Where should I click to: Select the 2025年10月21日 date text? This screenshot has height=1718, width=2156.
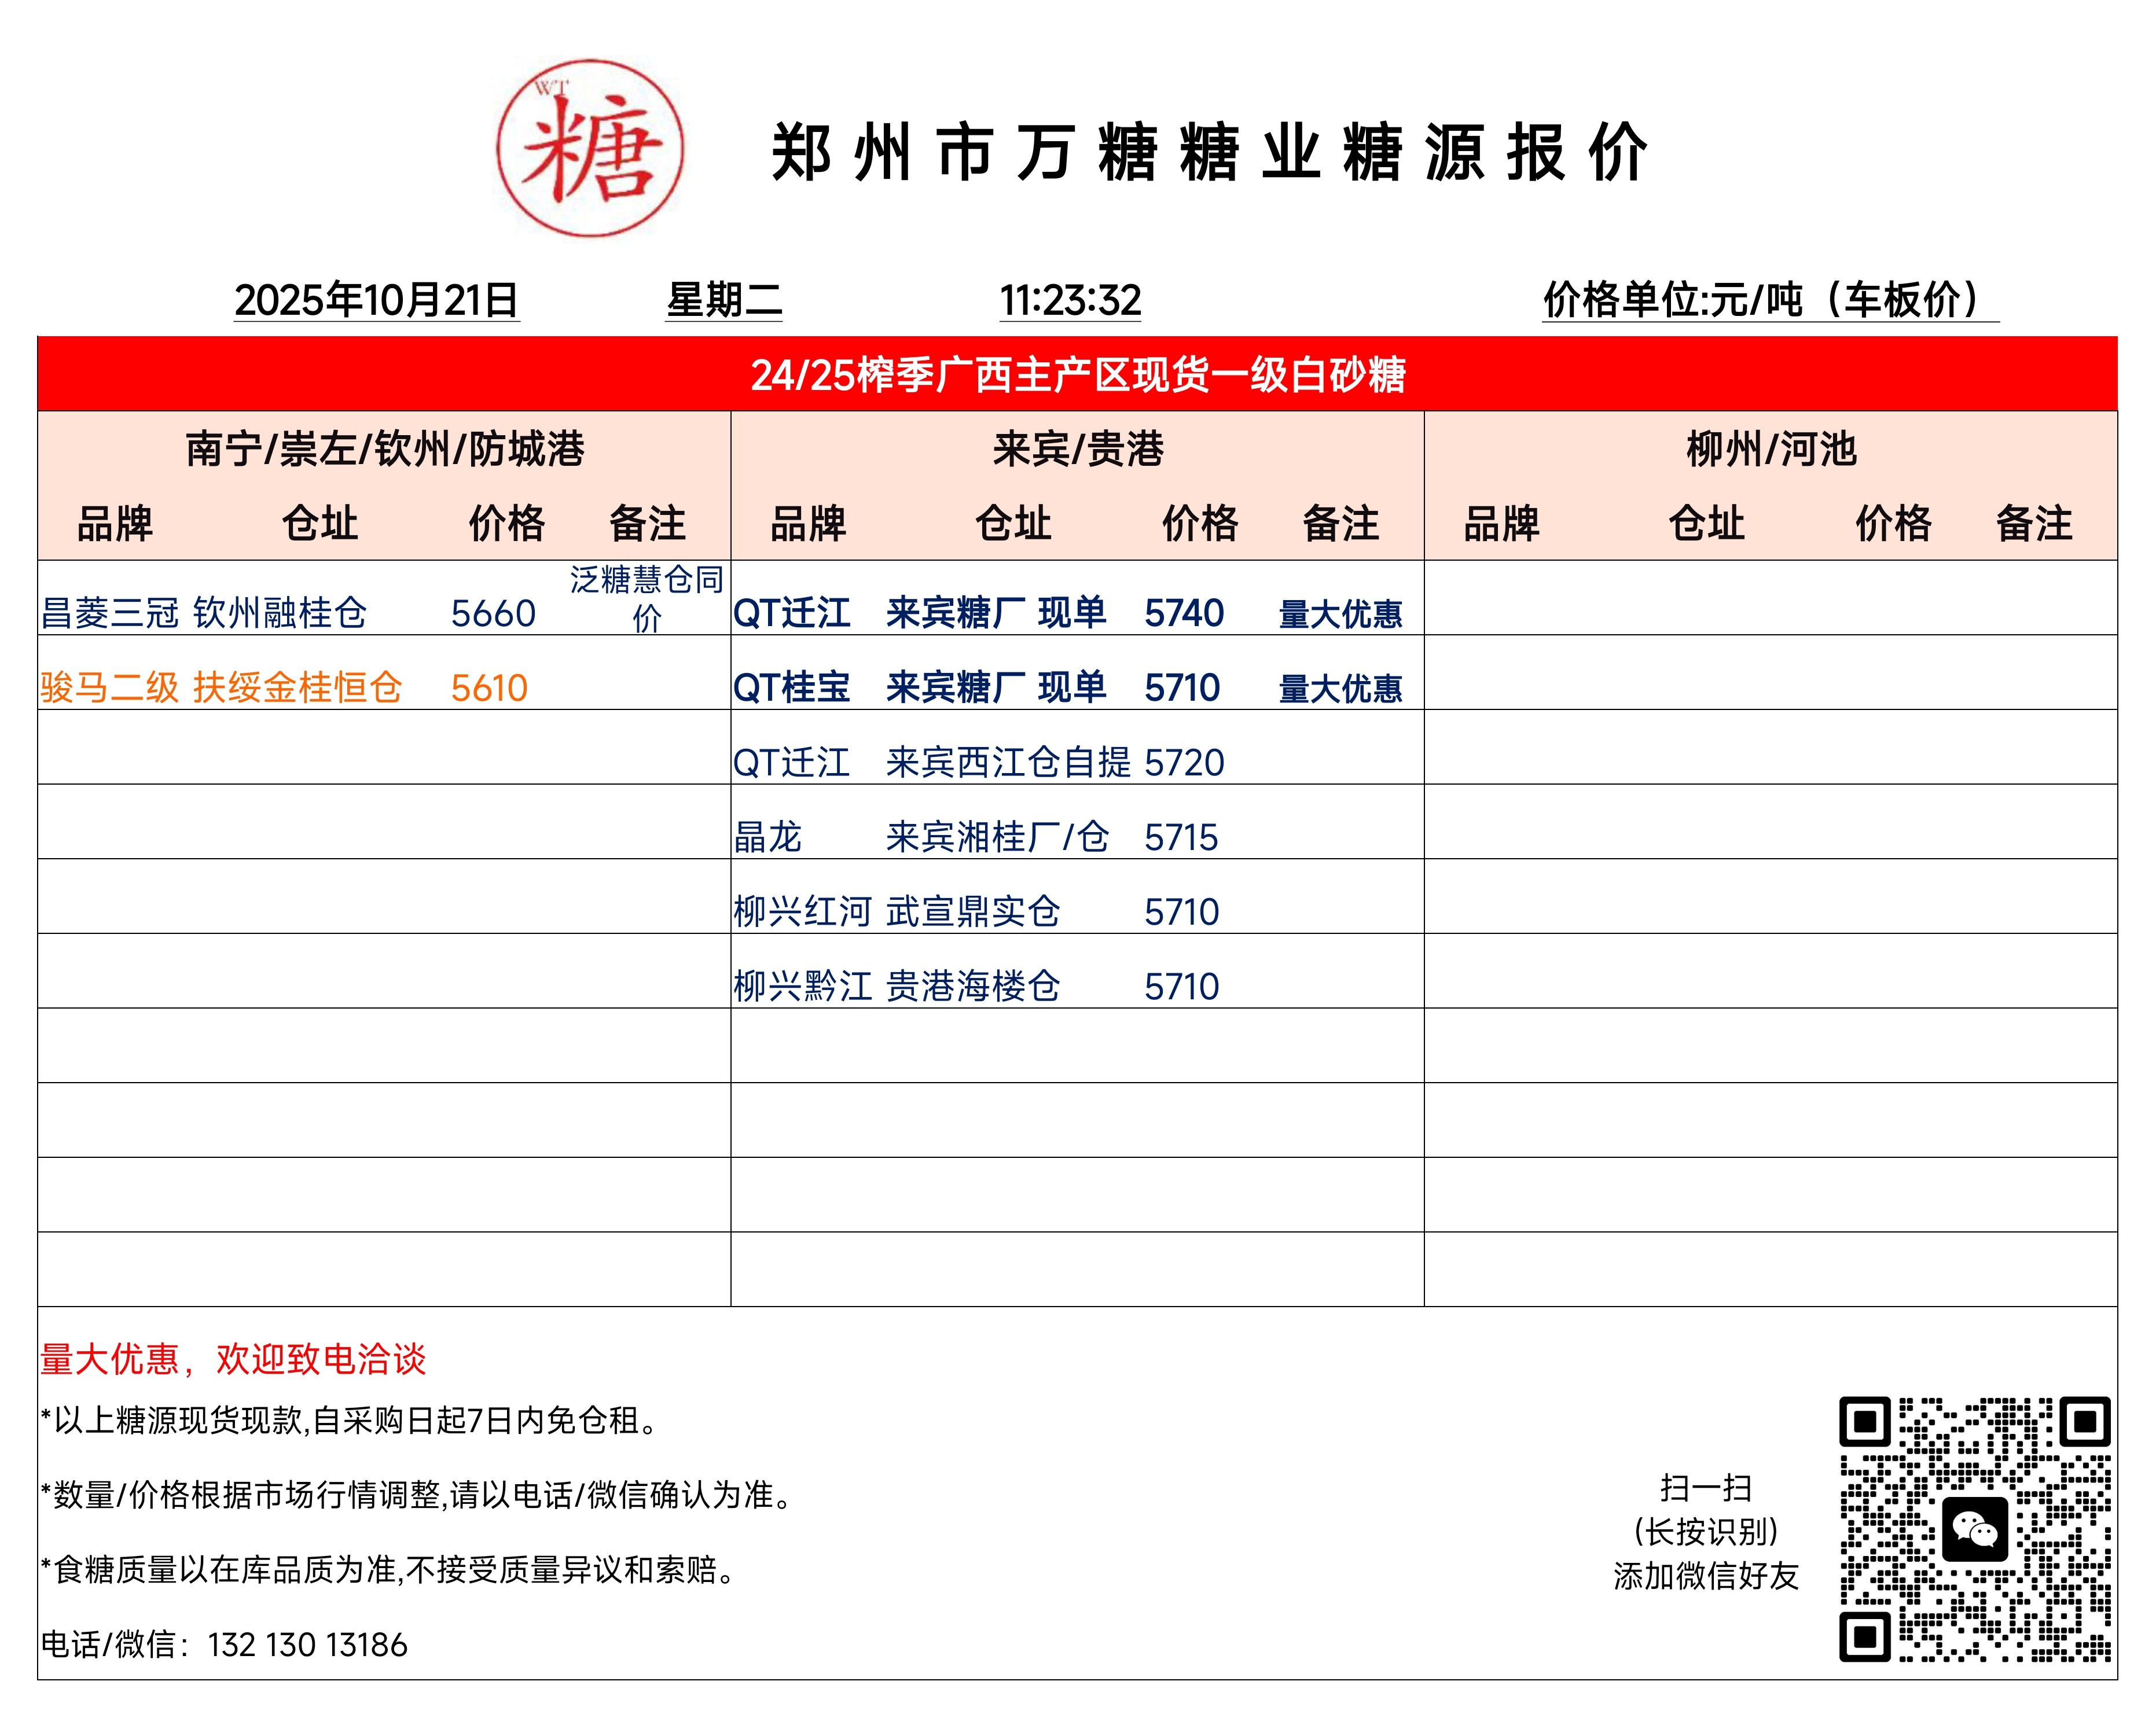coord(376,300)
